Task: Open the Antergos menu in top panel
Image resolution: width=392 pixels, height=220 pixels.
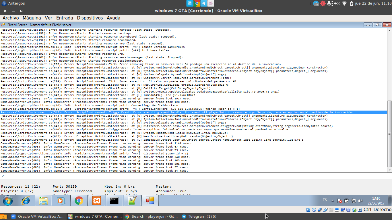Action: click(x=13, y=3)
